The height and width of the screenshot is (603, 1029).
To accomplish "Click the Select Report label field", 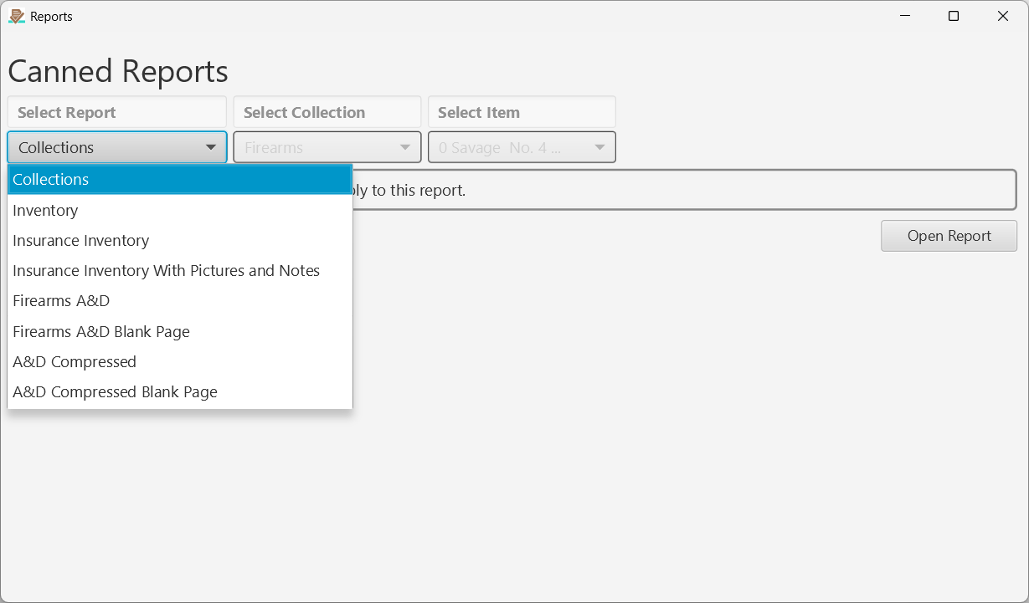I will (117, 112).
